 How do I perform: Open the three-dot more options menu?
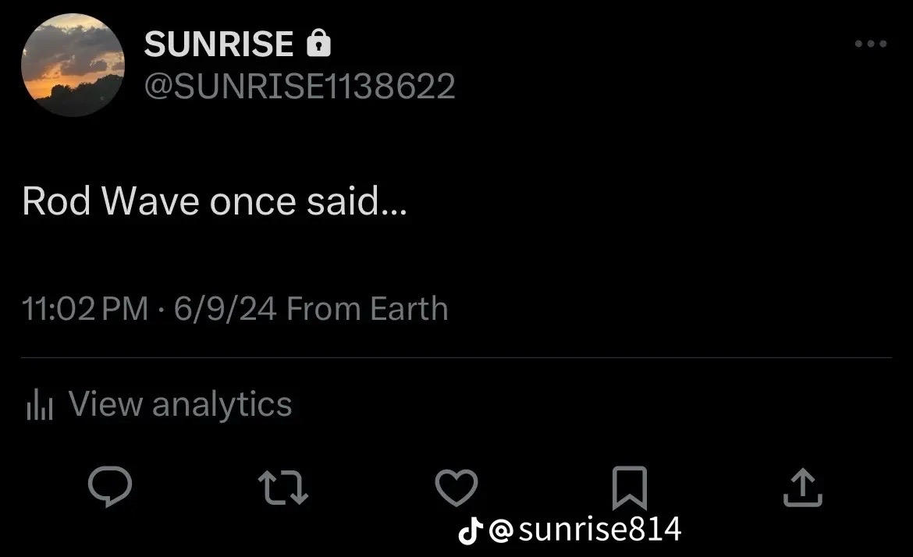pyautogui.click(x=871, y=44)
